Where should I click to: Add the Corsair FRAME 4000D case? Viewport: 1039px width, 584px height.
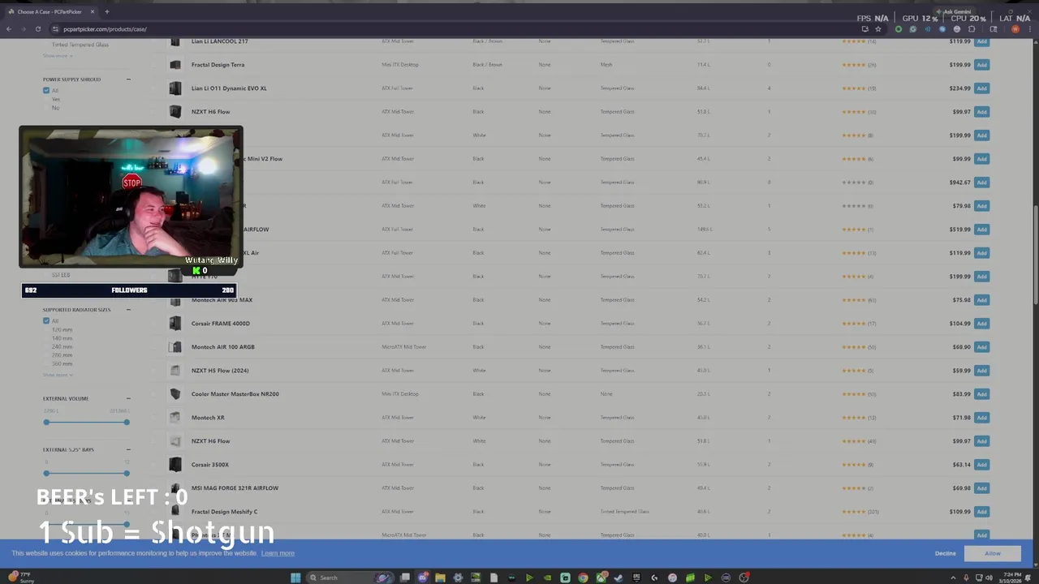pyautogui.click(x=981, y=324)
